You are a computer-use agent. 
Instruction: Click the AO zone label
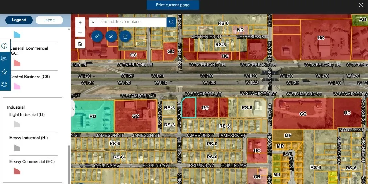[363, 20]
